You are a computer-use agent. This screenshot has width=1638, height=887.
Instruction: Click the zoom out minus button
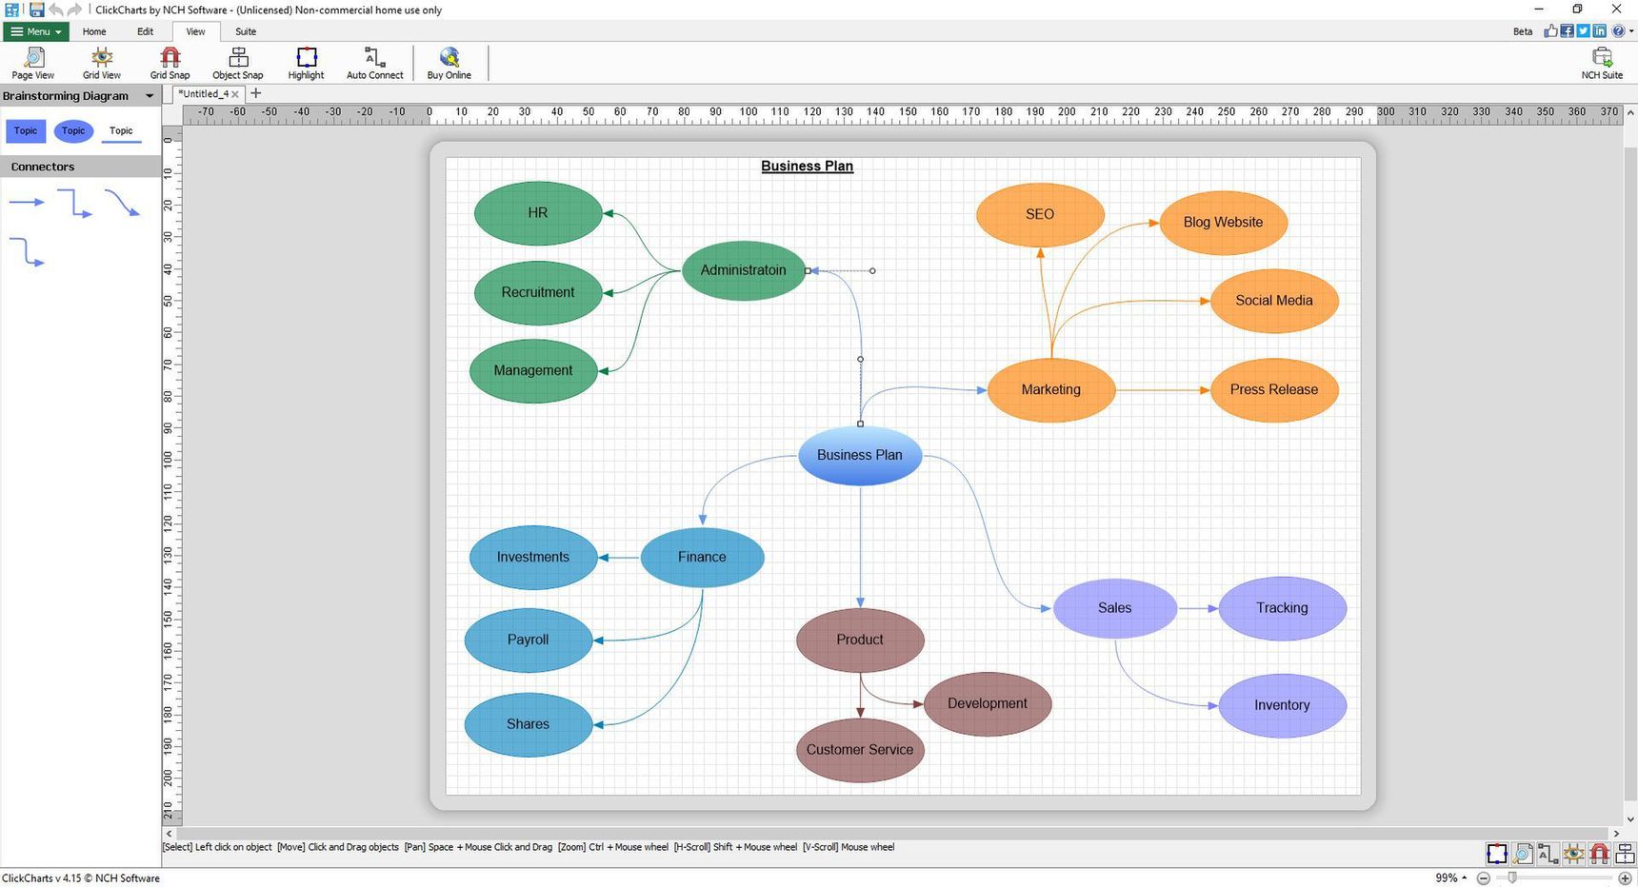[1484, 877]
